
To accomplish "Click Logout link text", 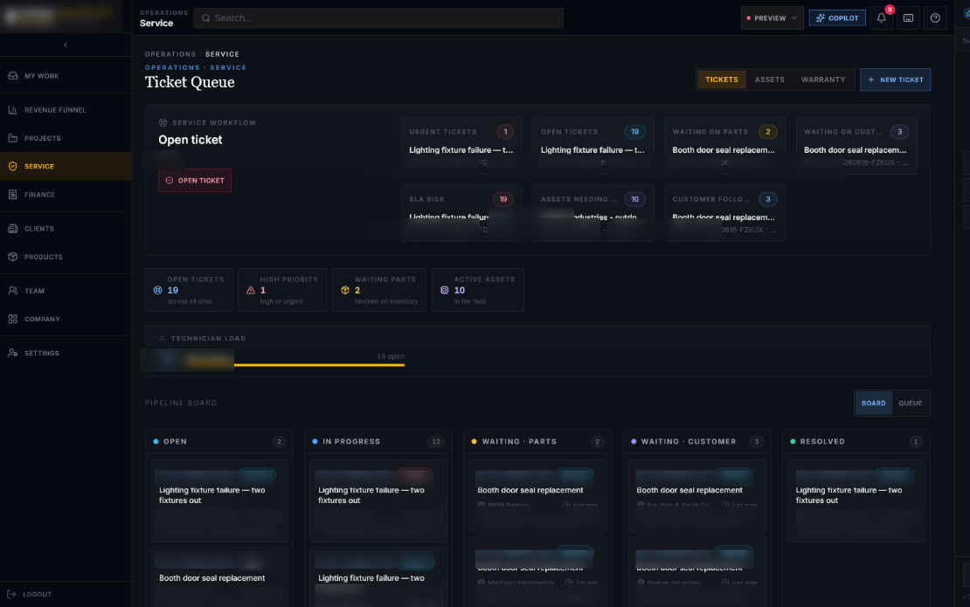I will point(37,594).
